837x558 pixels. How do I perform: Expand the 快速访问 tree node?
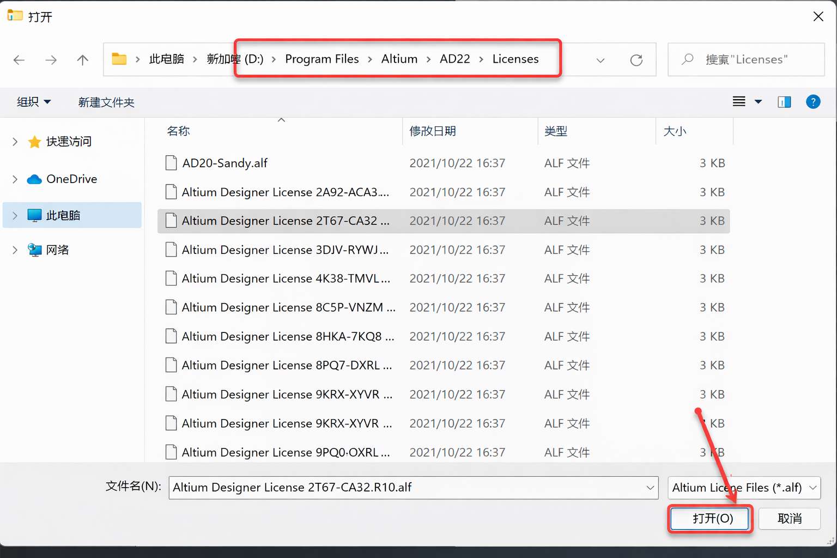15,142
